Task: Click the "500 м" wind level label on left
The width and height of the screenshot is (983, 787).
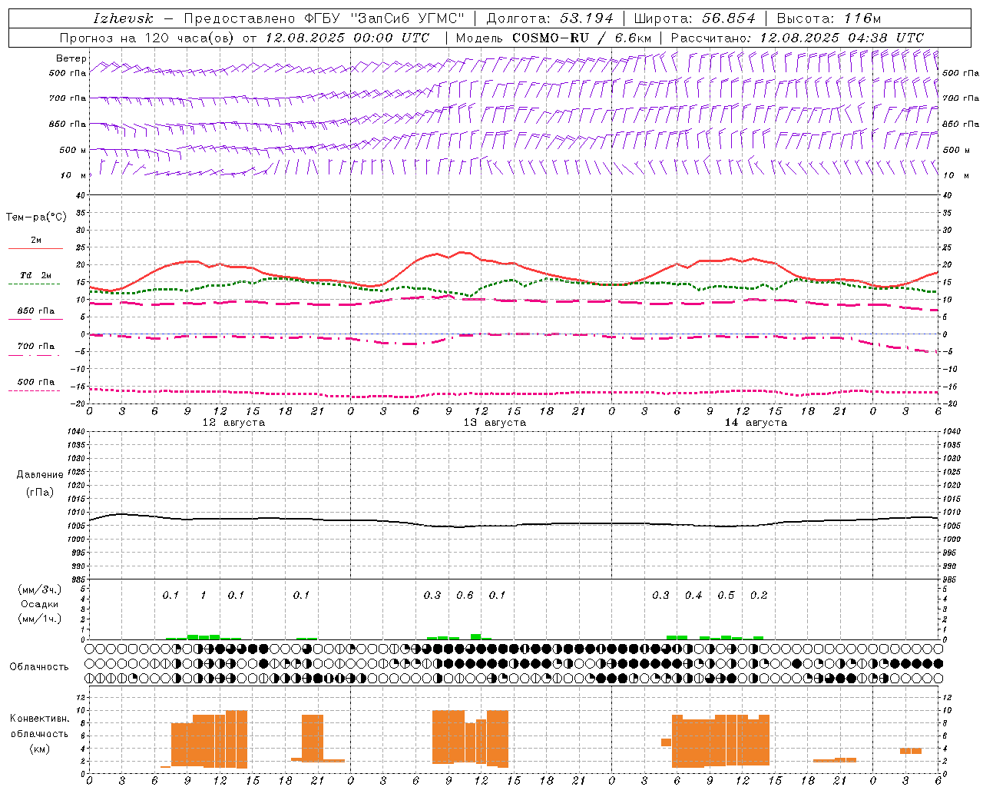Action: [73, 150]
